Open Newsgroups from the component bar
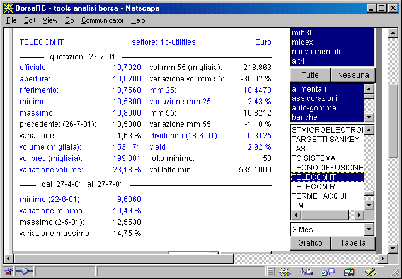The height and width of the screenshot is (279, 402). point(328,271)
